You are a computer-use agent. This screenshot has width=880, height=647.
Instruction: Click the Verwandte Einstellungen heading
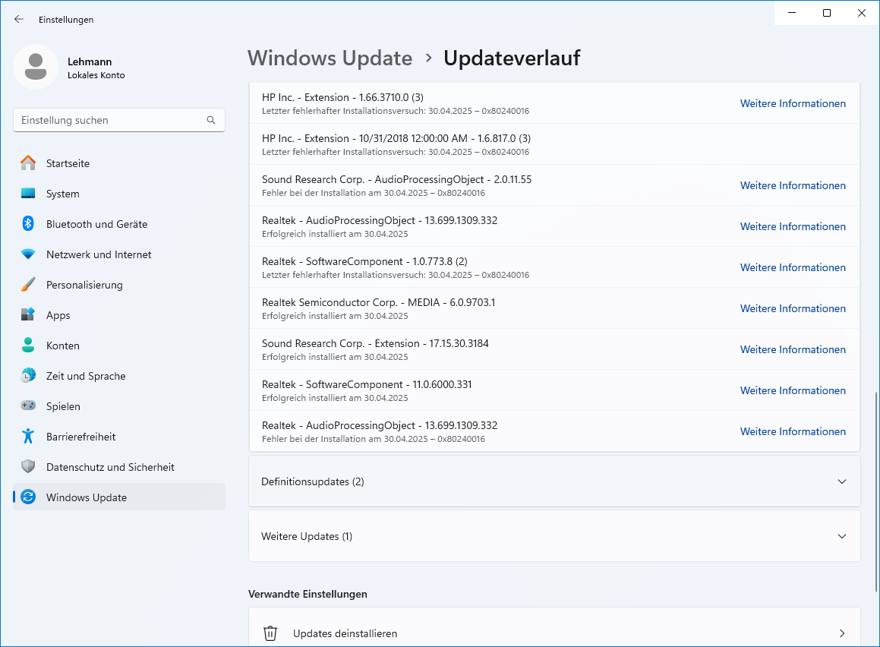[308, 594]
